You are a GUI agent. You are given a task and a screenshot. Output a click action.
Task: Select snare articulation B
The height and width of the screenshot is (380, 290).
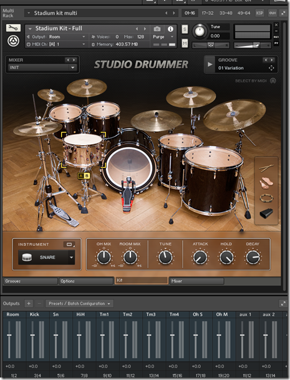[x=87, y=176]
